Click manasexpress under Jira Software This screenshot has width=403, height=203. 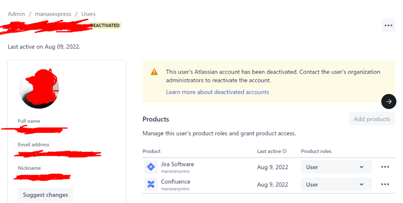click(175, 171)
